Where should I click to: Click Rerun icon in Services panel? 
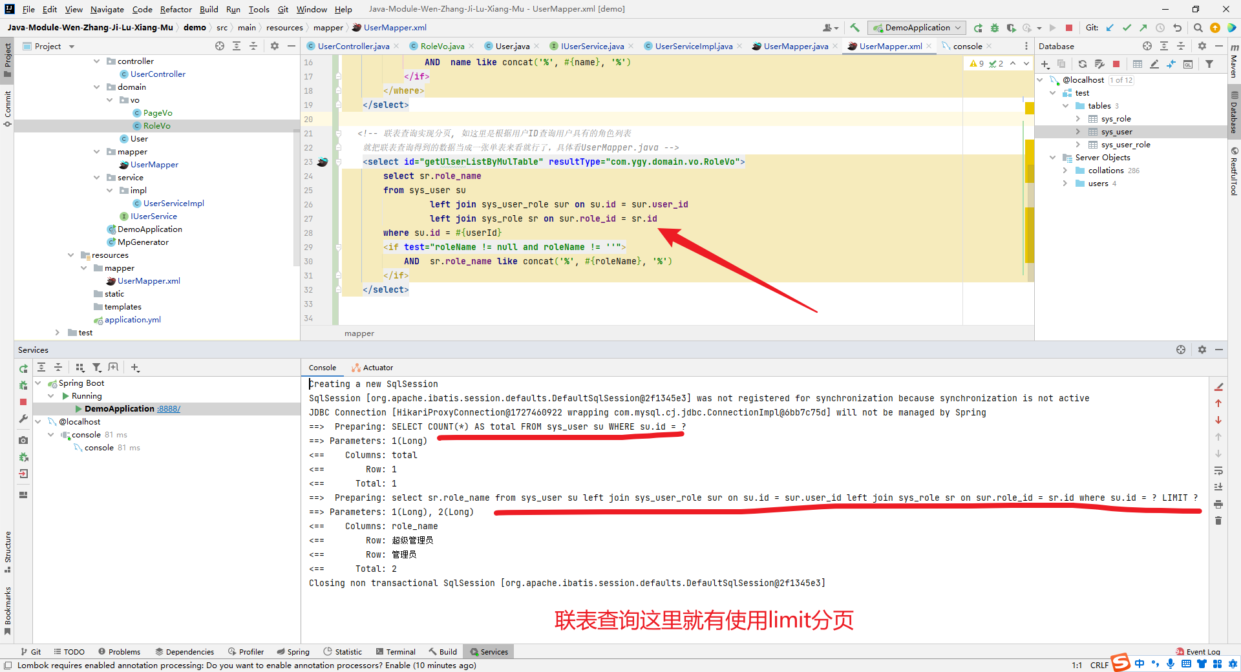pyautogui.click(x=23, y=368)
